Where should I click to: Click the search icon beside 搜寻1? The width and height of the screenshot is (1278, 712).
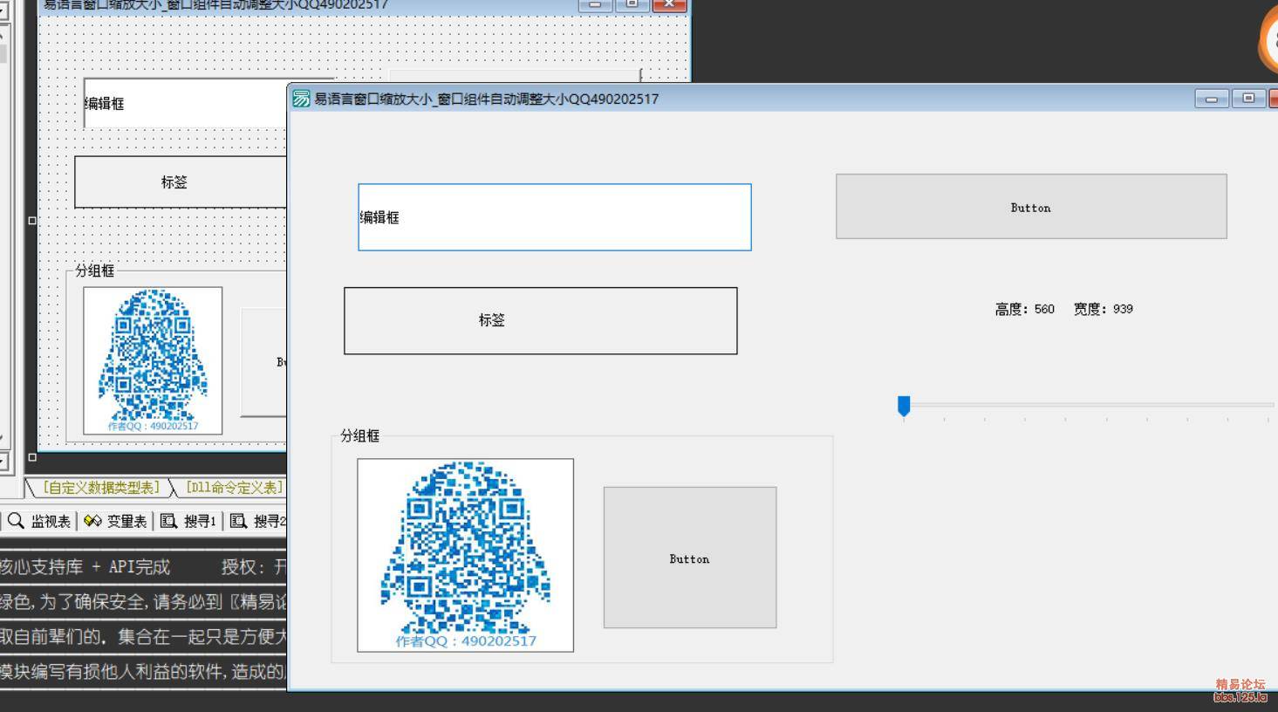coord(168,521)
